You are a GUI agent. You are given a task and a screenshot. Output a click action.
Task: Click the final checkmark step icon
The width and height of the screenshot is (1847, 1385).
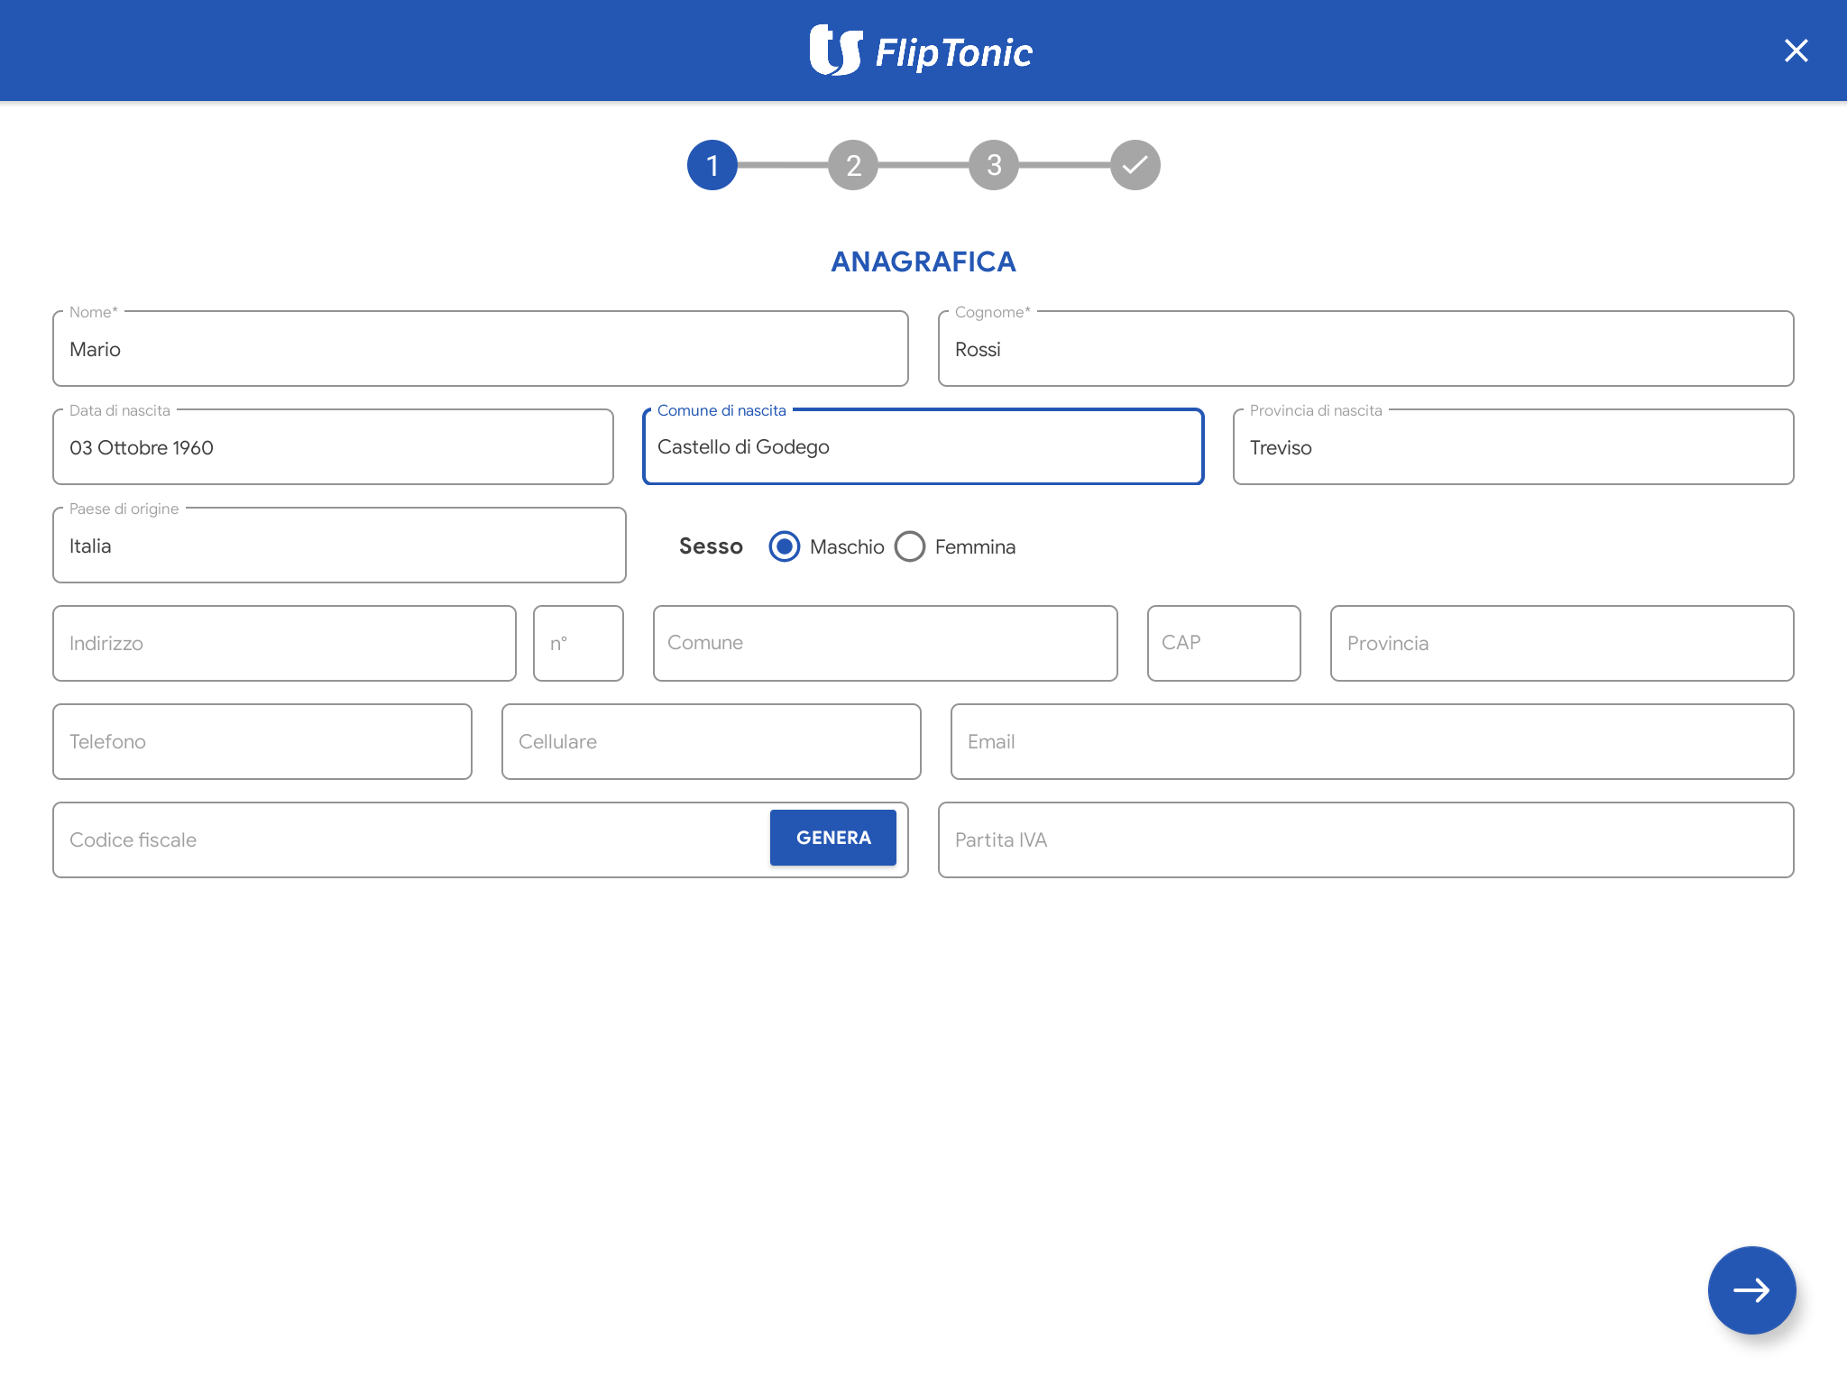coord(1135,165)
